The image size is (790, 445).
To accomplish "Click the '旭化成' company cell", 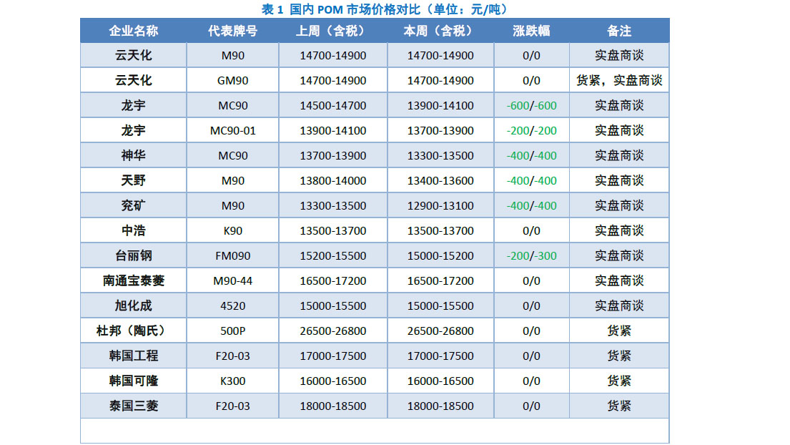I will point(134,305).
